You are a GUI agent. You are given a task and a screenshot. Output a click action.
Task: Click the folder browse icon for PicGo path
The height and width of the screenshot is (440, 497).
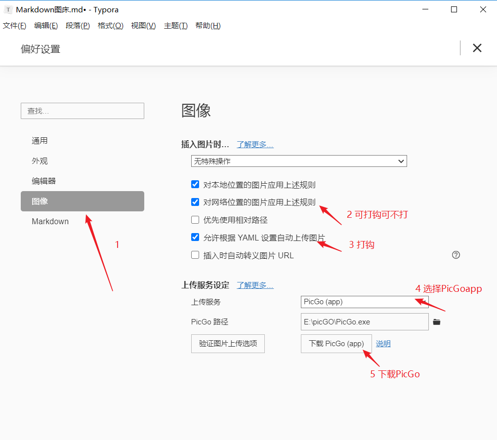coord(436,322)
